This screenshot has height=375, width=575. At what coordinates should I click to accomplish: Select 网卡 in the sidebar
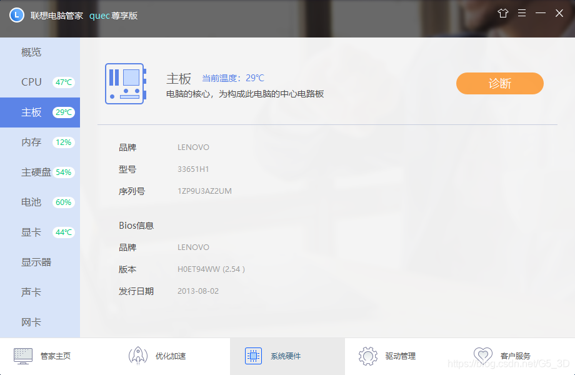tap(40, 322)
